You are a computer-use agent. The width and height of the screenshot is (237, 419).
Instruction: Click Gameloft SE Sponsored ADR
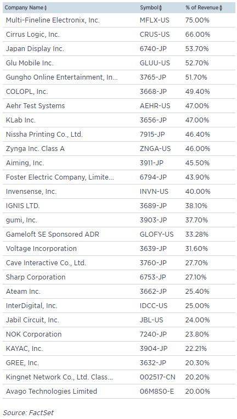coord(52,234)
